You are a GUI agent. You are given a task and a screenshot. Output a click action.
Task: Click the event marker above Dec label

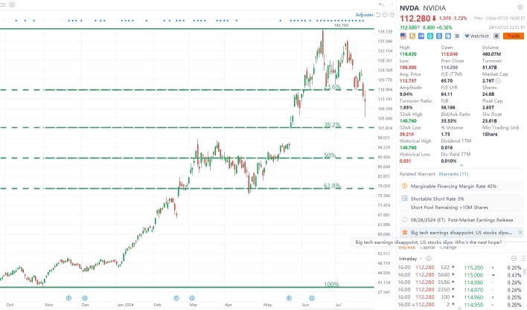point(85,298)
